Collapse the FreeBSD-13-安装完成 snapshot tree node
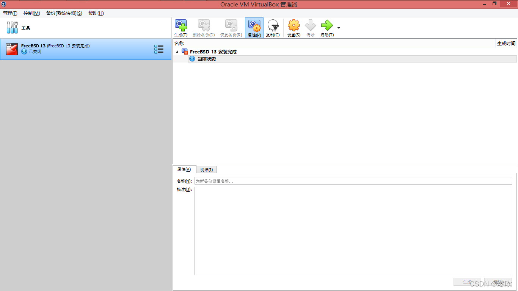 coord(177,52)
